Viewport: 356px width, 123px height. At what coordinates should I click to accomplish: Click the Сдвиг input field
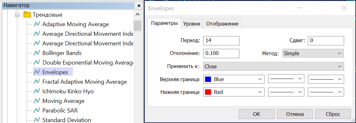326,41
